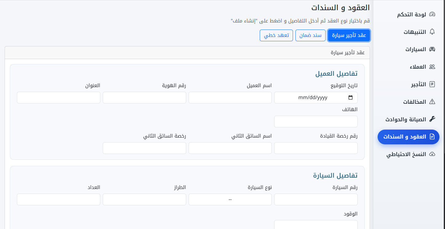445x229 pixels.
Task: Click the car icon beside السيارات
Action: [x=432, y=49]
